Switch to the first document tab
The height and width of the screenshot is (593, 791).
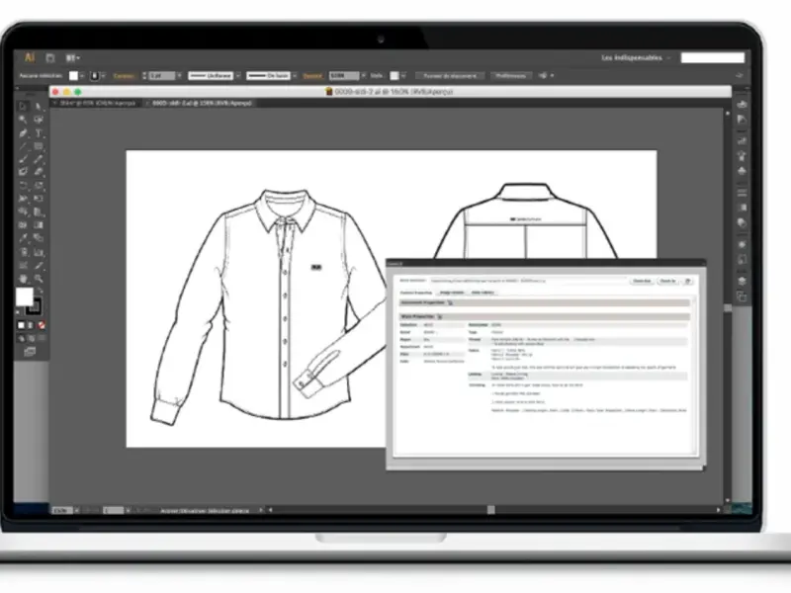point(94,103)
